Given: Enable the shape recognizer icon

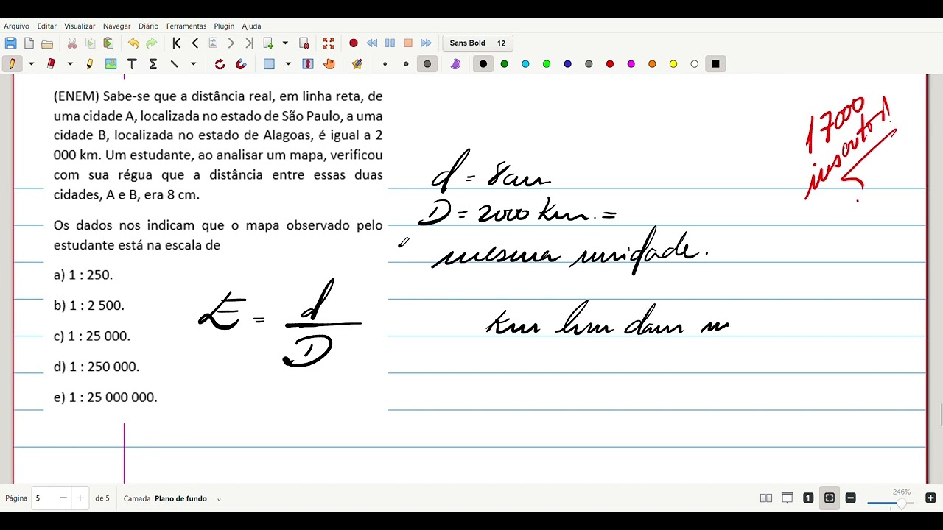Looking at the screenshot, I should point(220,64).
